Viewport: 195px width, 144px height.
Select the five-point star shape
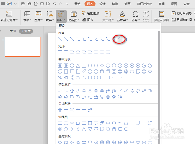pos(78,142)
